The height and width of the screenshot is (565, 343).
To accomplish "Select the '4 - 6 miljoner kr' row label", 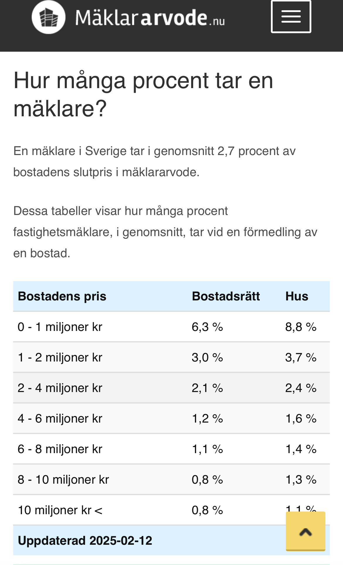I will [60, 418].
